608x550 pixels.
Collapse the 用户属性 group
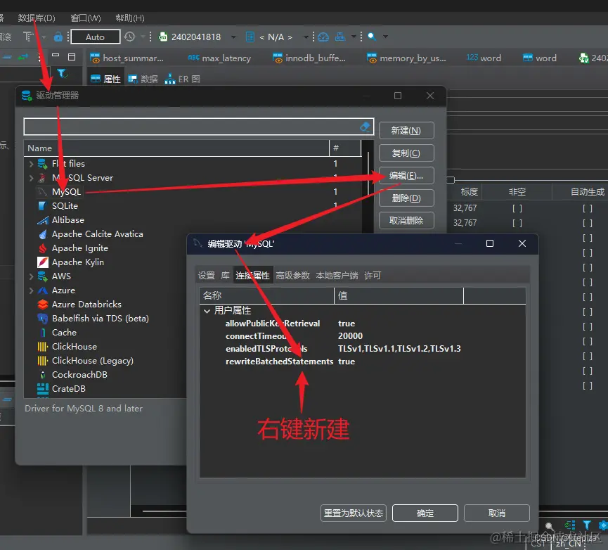pos(207,311)
